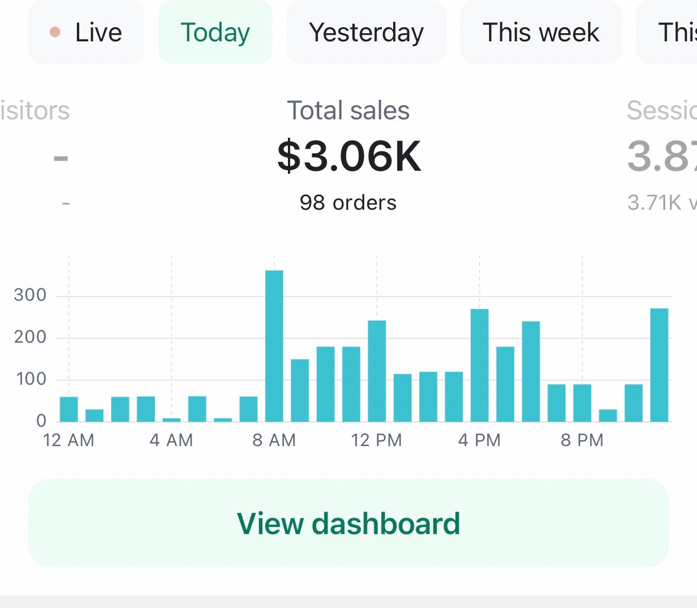Image resolution: width=697 pixels, height=608 pixels.
Task: Click the tiny 4 AM bar
Action: point(171,420)
